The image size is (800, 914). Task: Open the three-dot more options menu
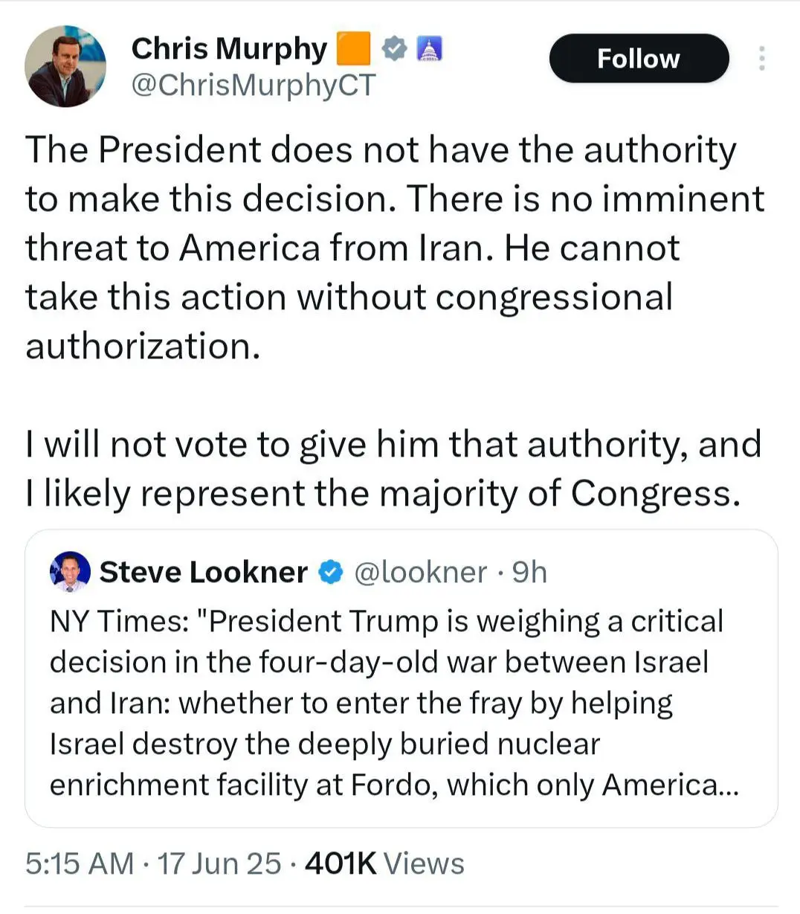coord(761,59)
